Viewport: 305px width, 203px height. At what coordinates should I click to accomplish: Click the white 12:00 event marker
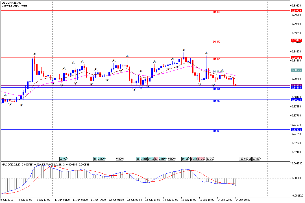pyautogui.click(x=244, y=159)
